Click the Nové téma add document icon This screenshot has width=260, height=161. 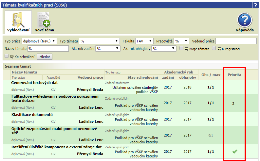(x=44, y=20)
